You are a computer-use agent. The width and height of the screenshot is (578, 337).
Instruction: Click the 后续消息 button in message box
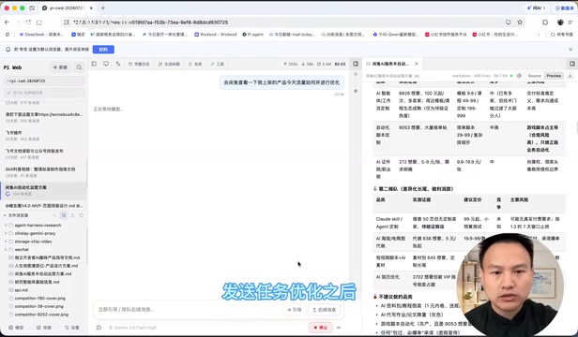tap(324, 310)
